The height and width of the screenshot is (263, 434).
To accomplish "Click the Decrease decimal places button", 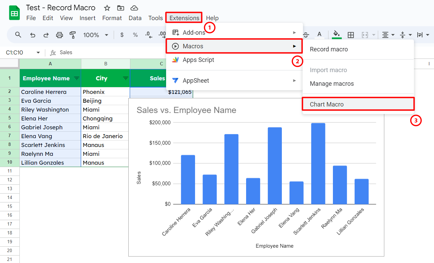I will coord(148,35).
